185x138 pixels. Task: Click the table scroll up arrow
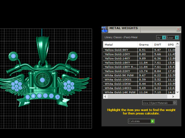(178, 44)
